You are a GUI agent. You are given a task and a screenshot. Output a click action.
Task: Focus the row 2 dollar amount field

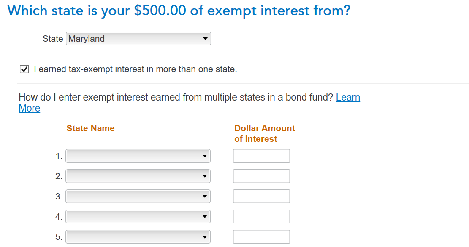coord(261,176)
